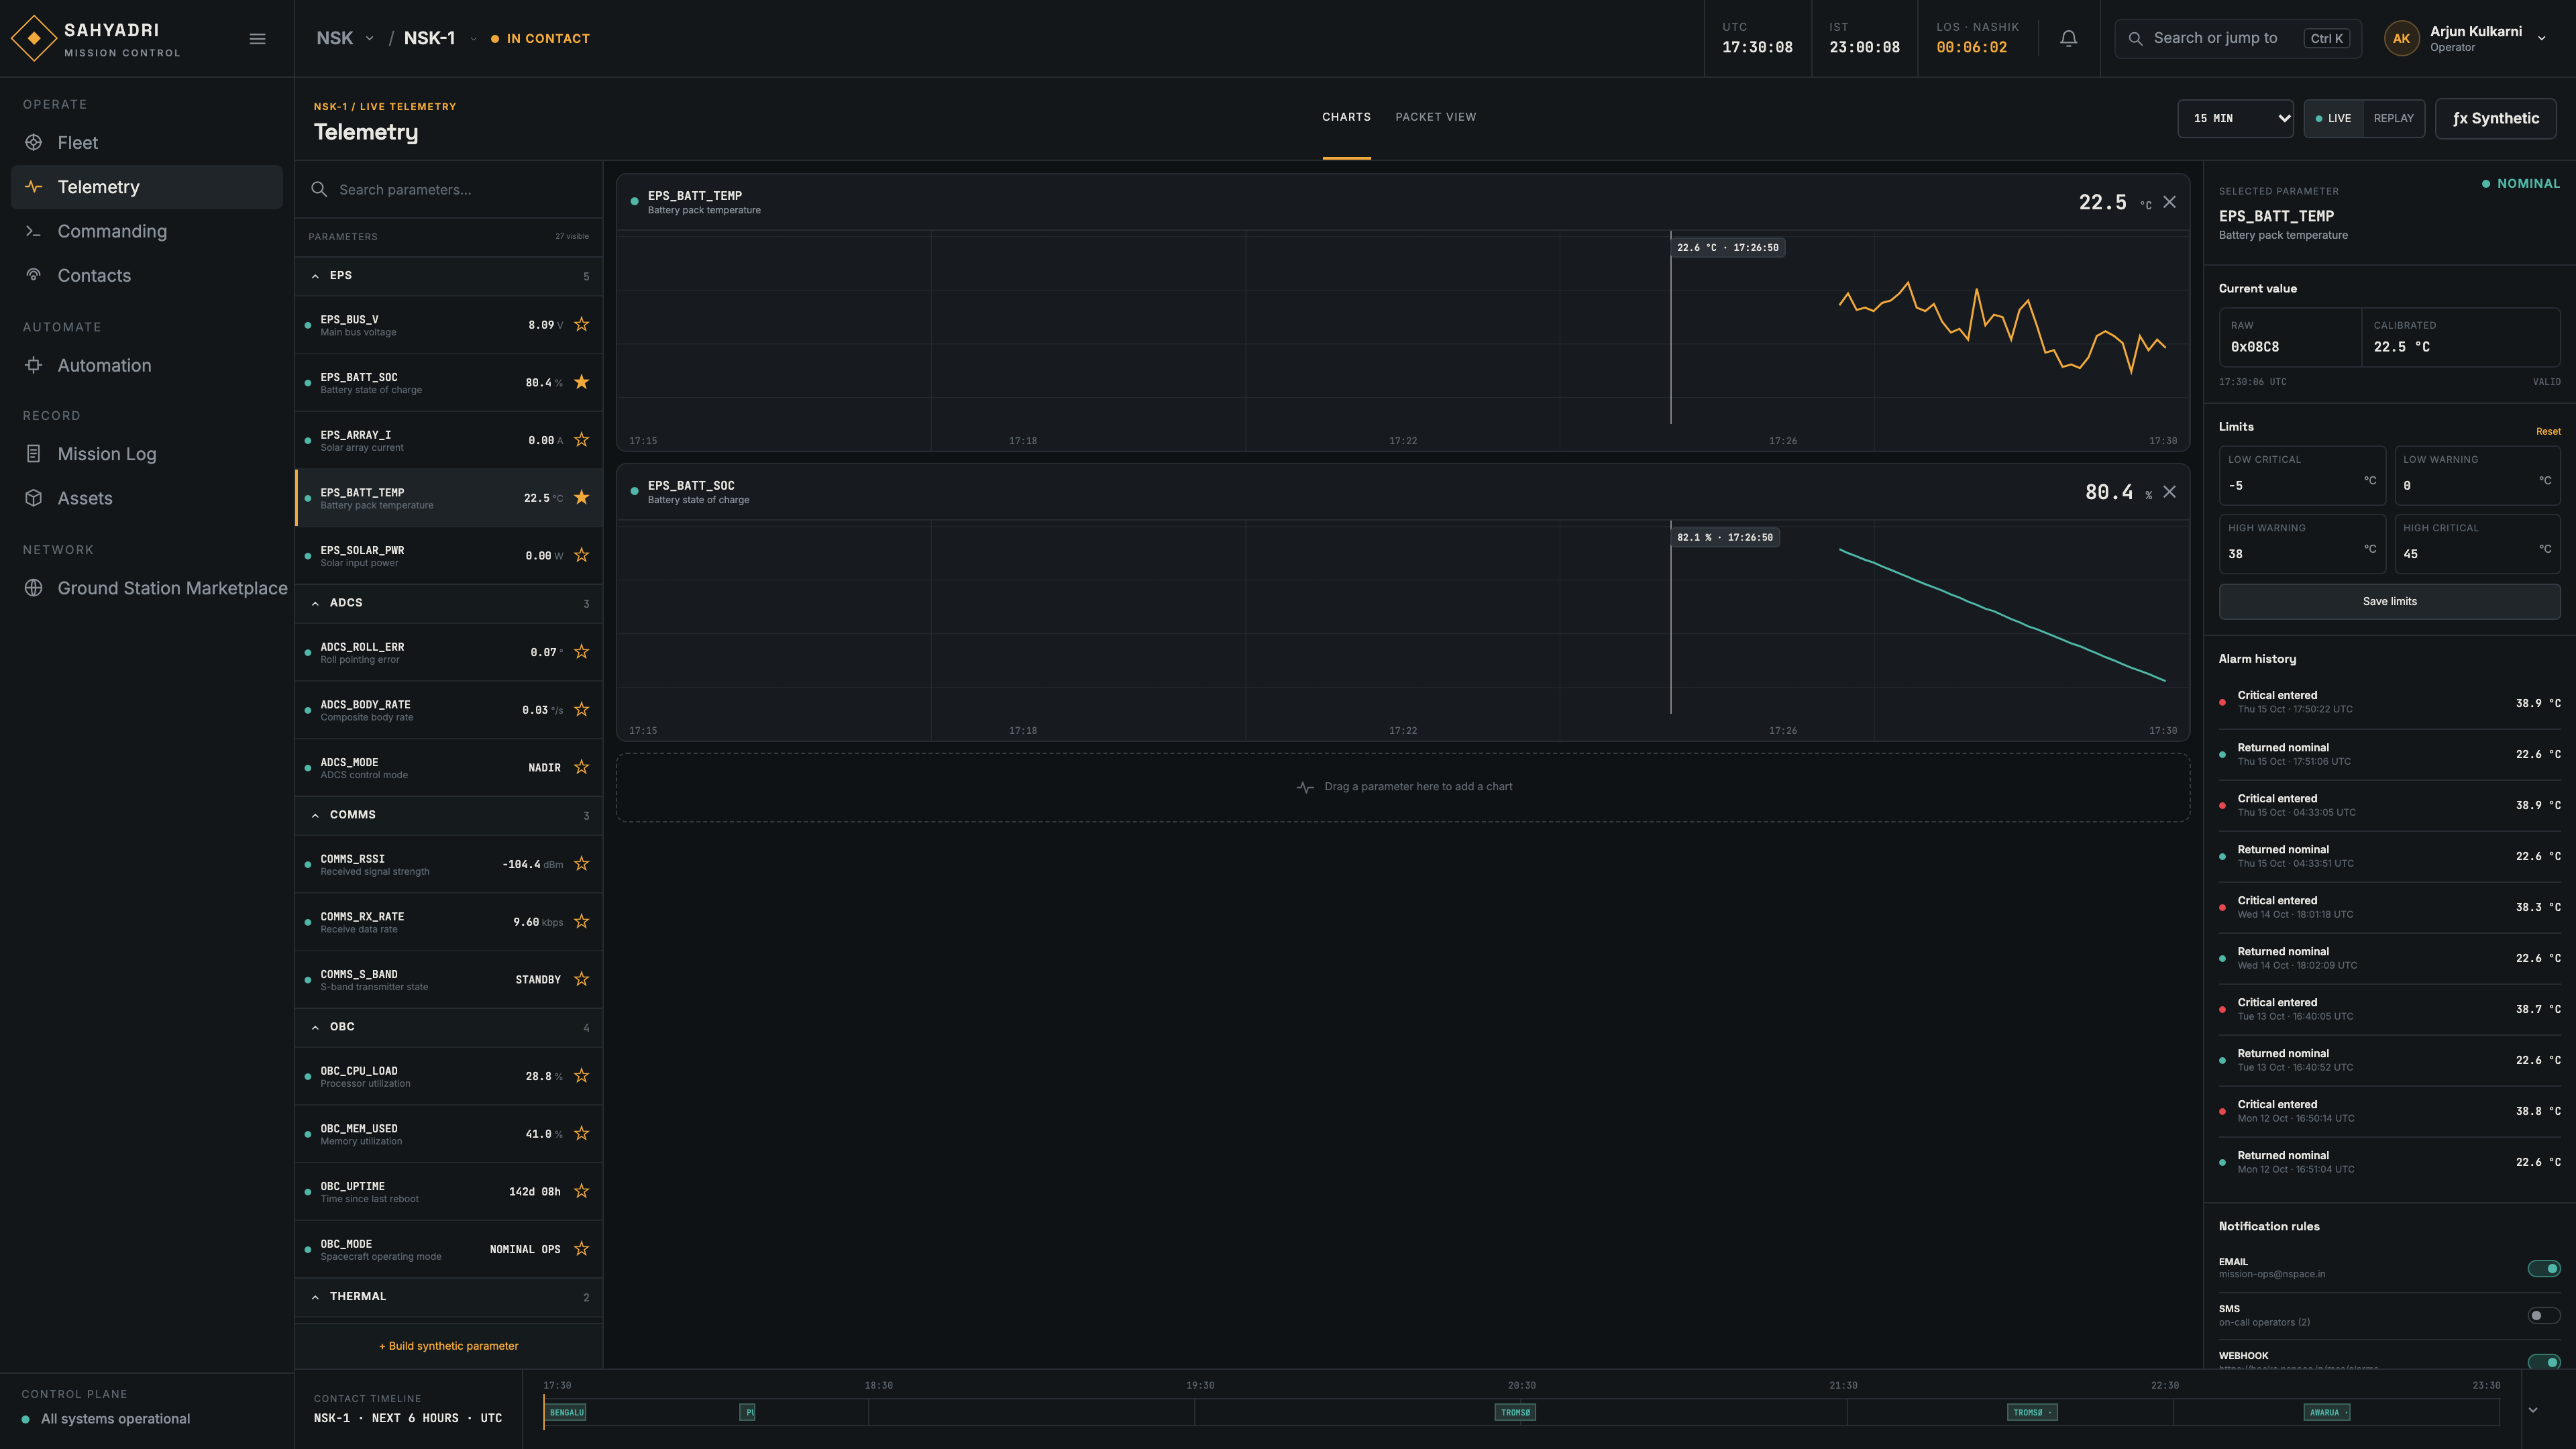This screenshot has height=1449, width=2576.
Task: Open Arjun Kulkarni user menu
Action: [2465, 39]
